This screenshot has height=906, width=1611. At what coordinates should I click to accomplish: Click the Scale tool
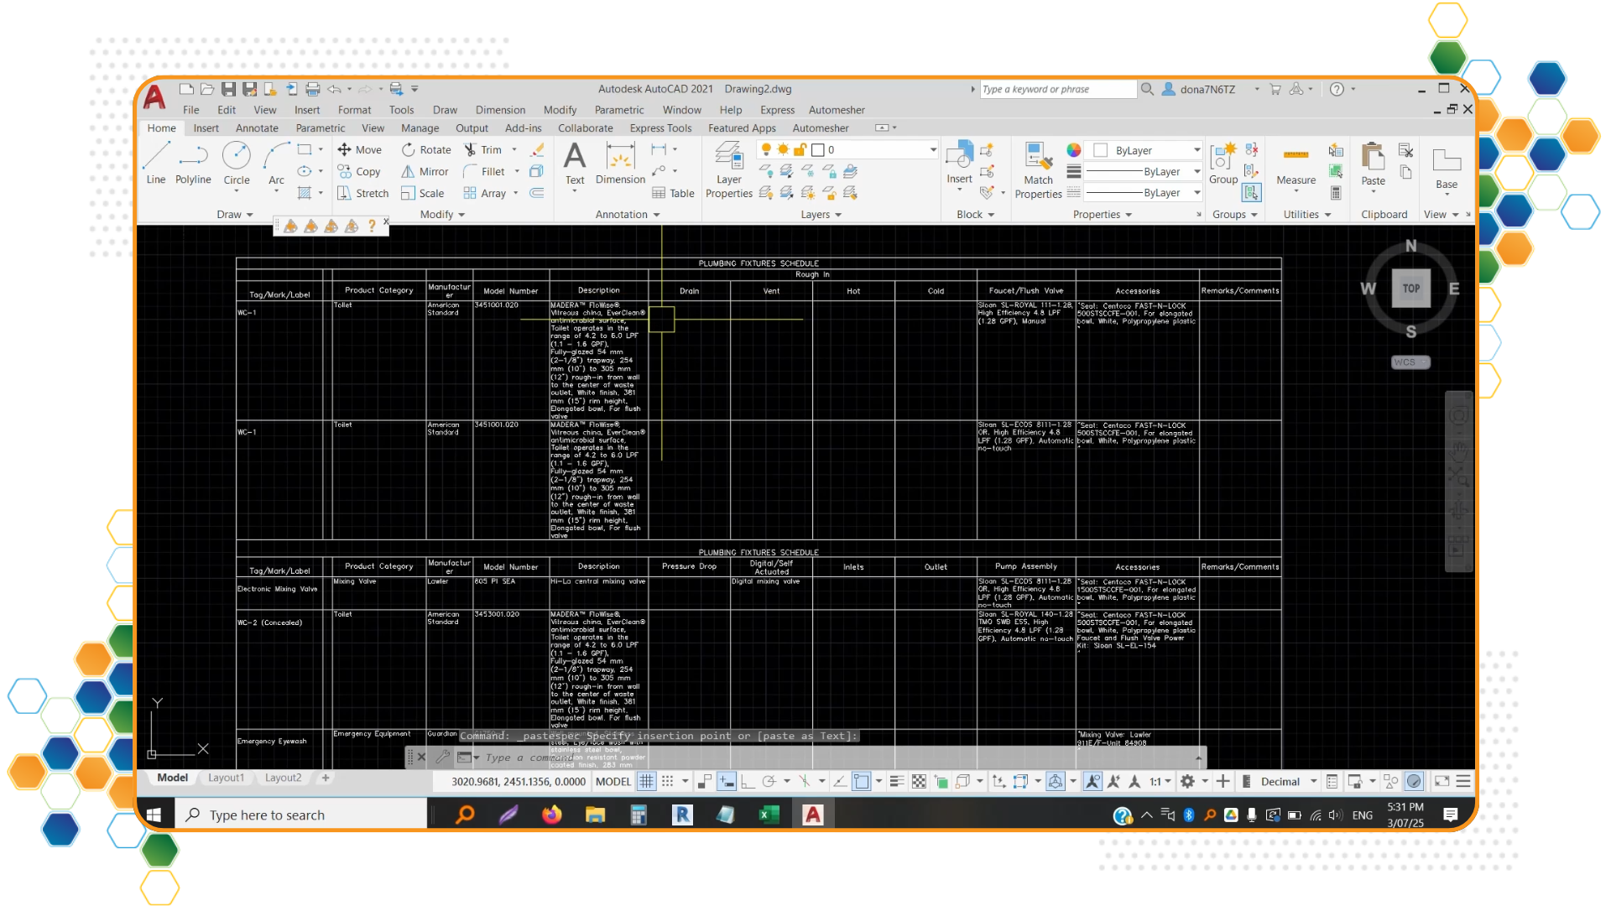423,193
